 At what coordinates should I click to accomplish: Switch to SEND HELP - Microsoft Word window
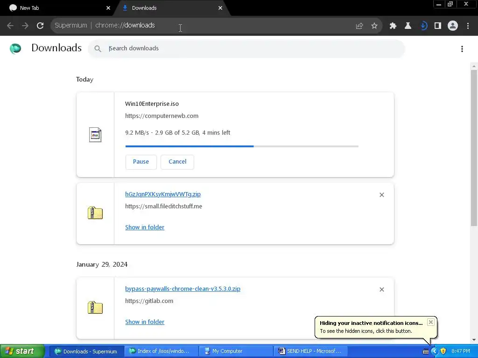(310, 351)
